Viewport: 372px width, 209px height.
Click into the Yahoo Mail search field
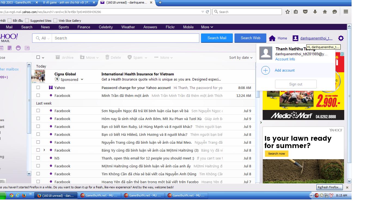pos(126,38)
